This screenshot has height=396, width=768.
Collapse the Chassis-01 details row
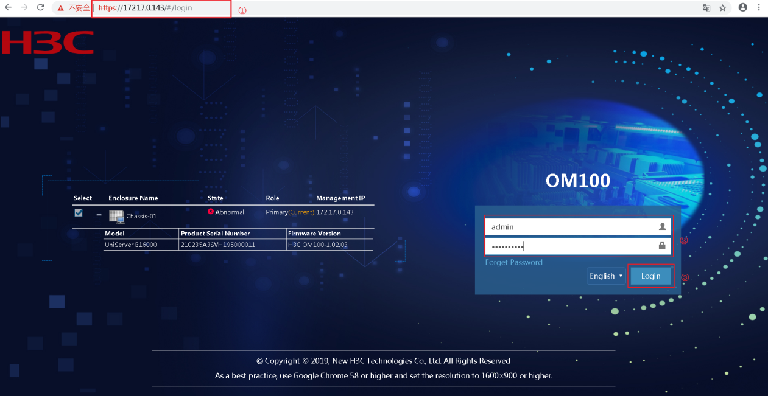click(x=99, y=214)
